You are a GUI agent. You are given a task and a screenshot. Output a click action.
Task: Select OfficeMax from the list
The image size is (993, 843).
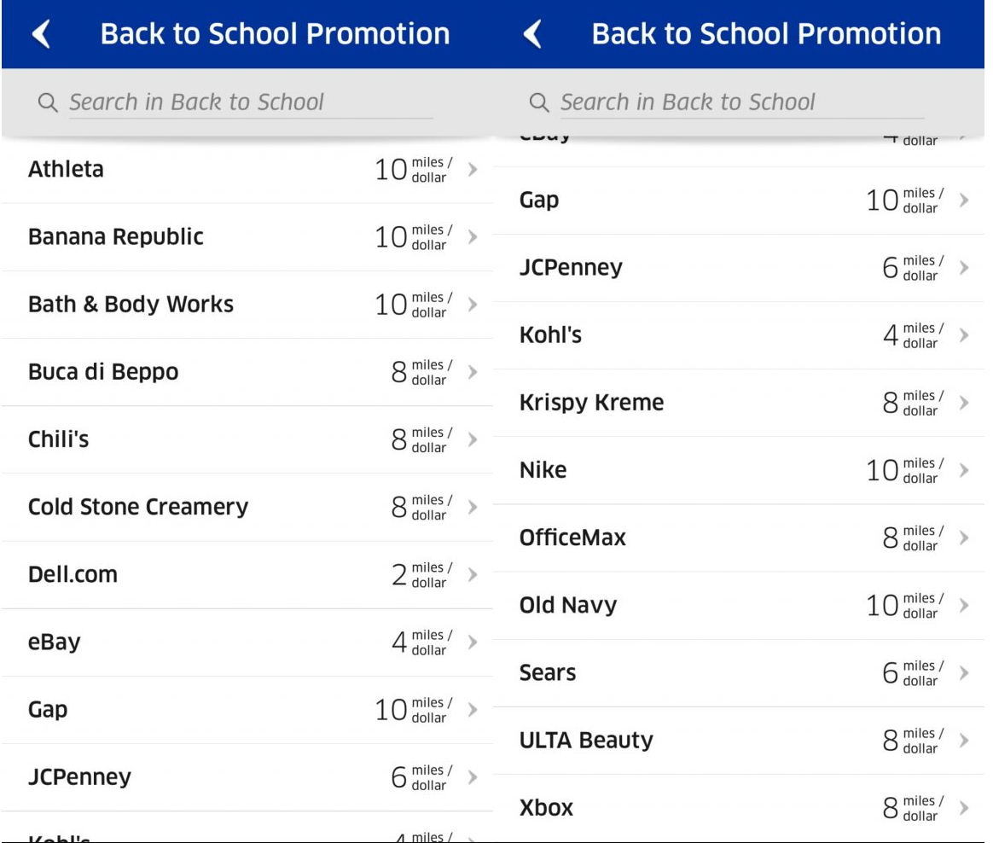point(572,538)
